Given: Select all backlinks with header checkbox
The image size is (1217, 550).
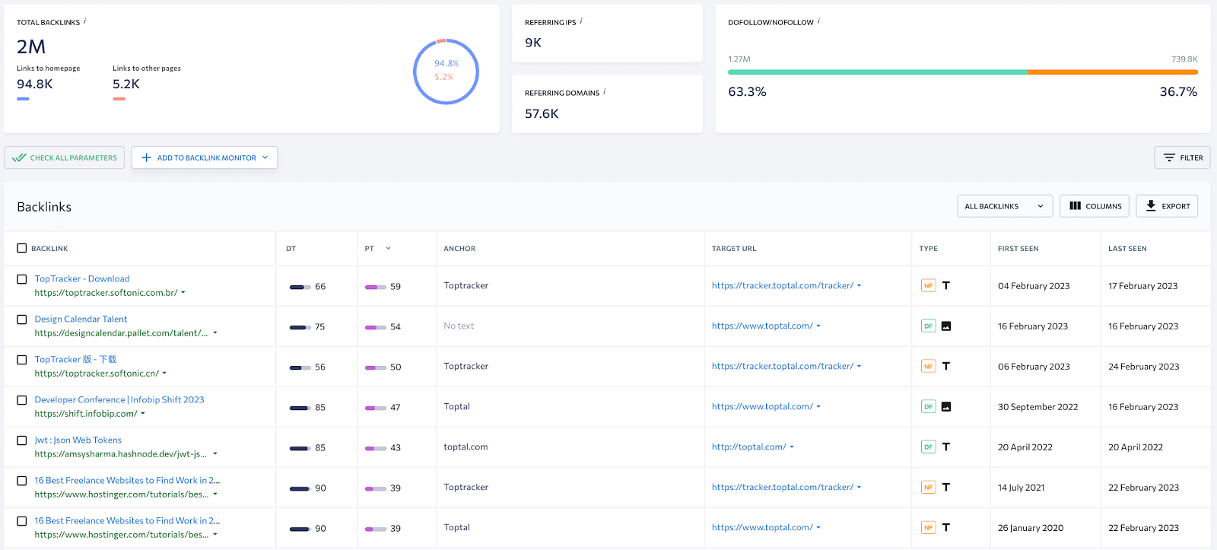Looking at the screenshot, I should (22, 248).
